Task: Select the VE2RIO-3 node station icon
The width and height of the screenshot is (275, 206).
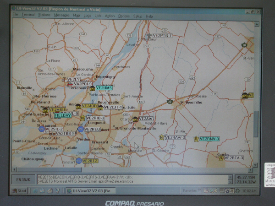Action: 82,118
